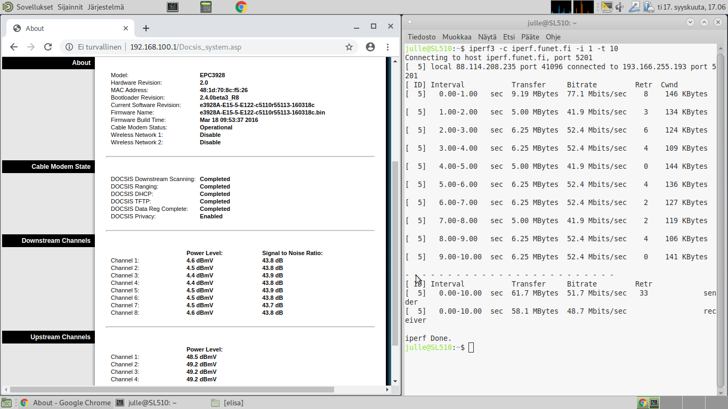Open a new Chrome tab

(x=146, y=28)
